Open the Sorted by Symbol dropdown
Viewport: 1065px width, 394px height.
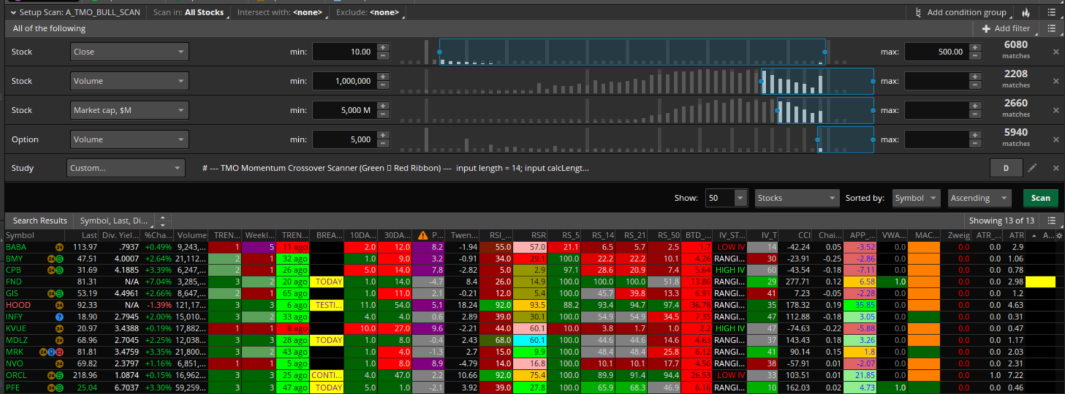[916, 198]
